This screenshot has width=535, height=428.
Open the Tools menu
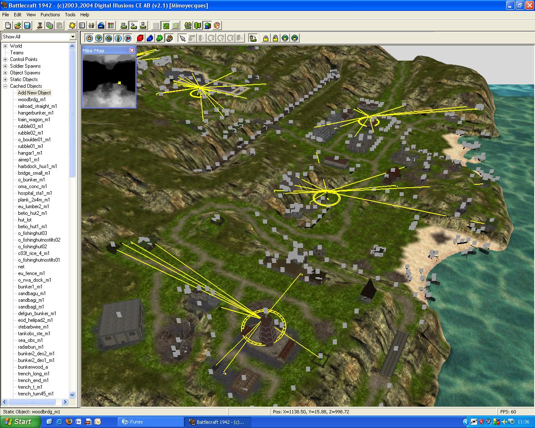point(70,15)
